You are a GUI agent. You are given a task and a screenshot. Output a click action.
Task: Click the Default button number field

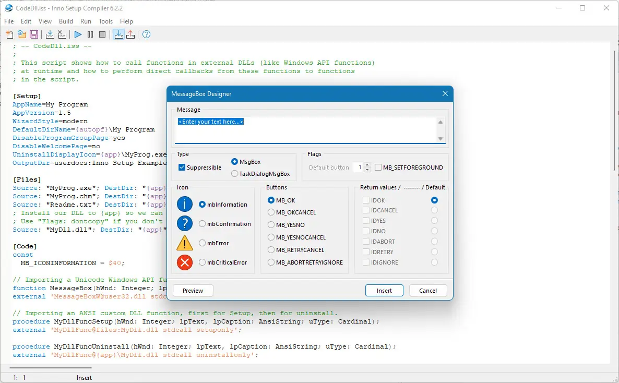coord(358,167)
